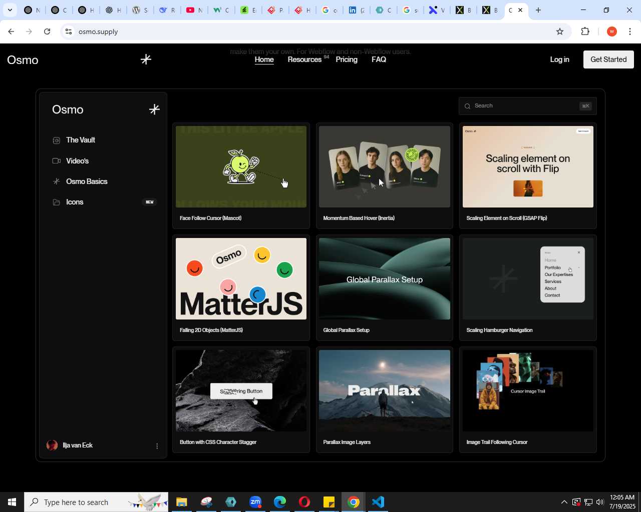View site information icon in address bar
The height and width of the screenshot is (512, 641).
point(69,31)
